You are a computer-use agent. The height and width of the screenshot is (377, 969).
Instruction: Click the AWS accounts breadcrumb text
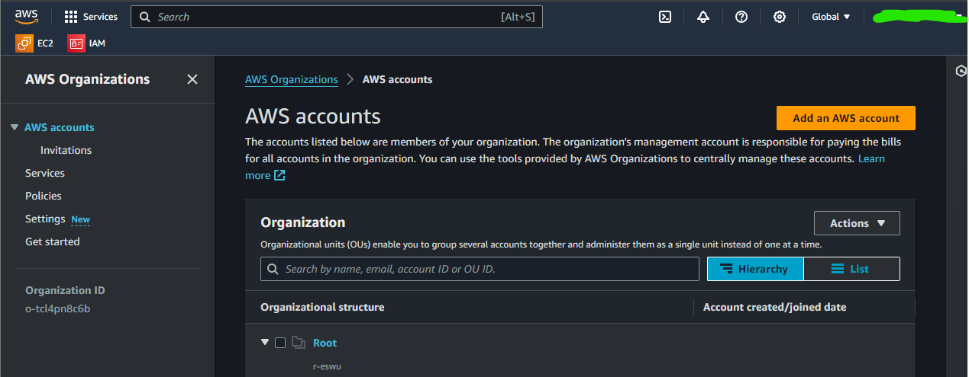click(x=397, y=79)
